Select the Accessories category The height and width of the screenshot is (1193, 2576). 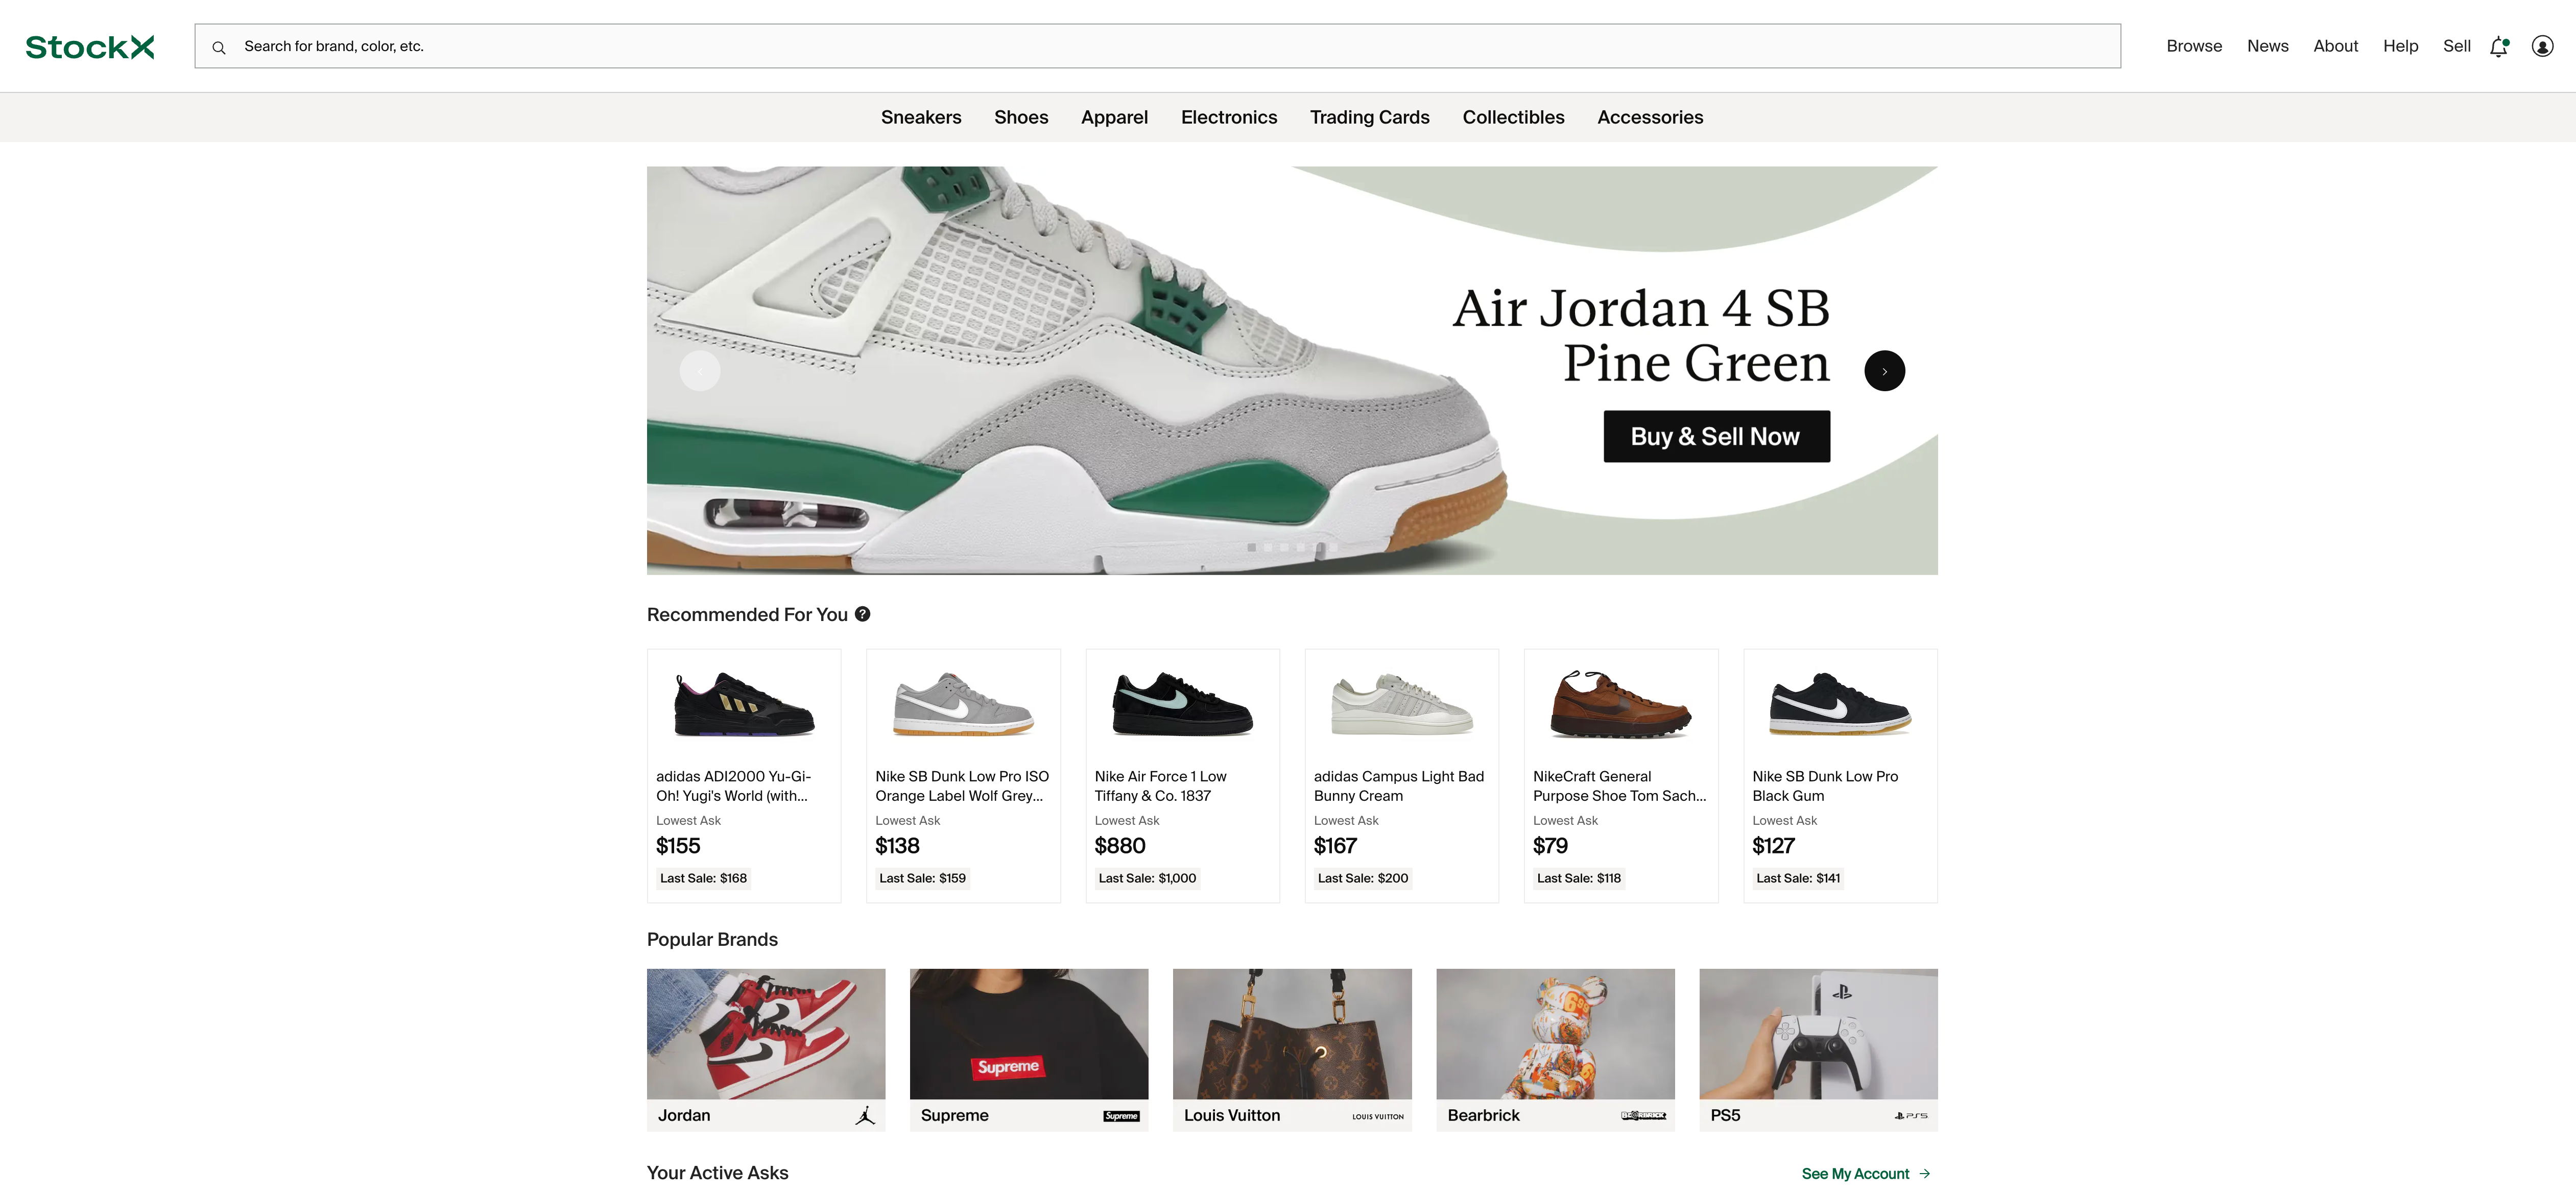click(x=1650, y=117)
